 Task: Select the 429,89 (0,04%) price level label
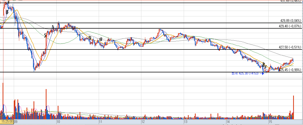point(291,21)
